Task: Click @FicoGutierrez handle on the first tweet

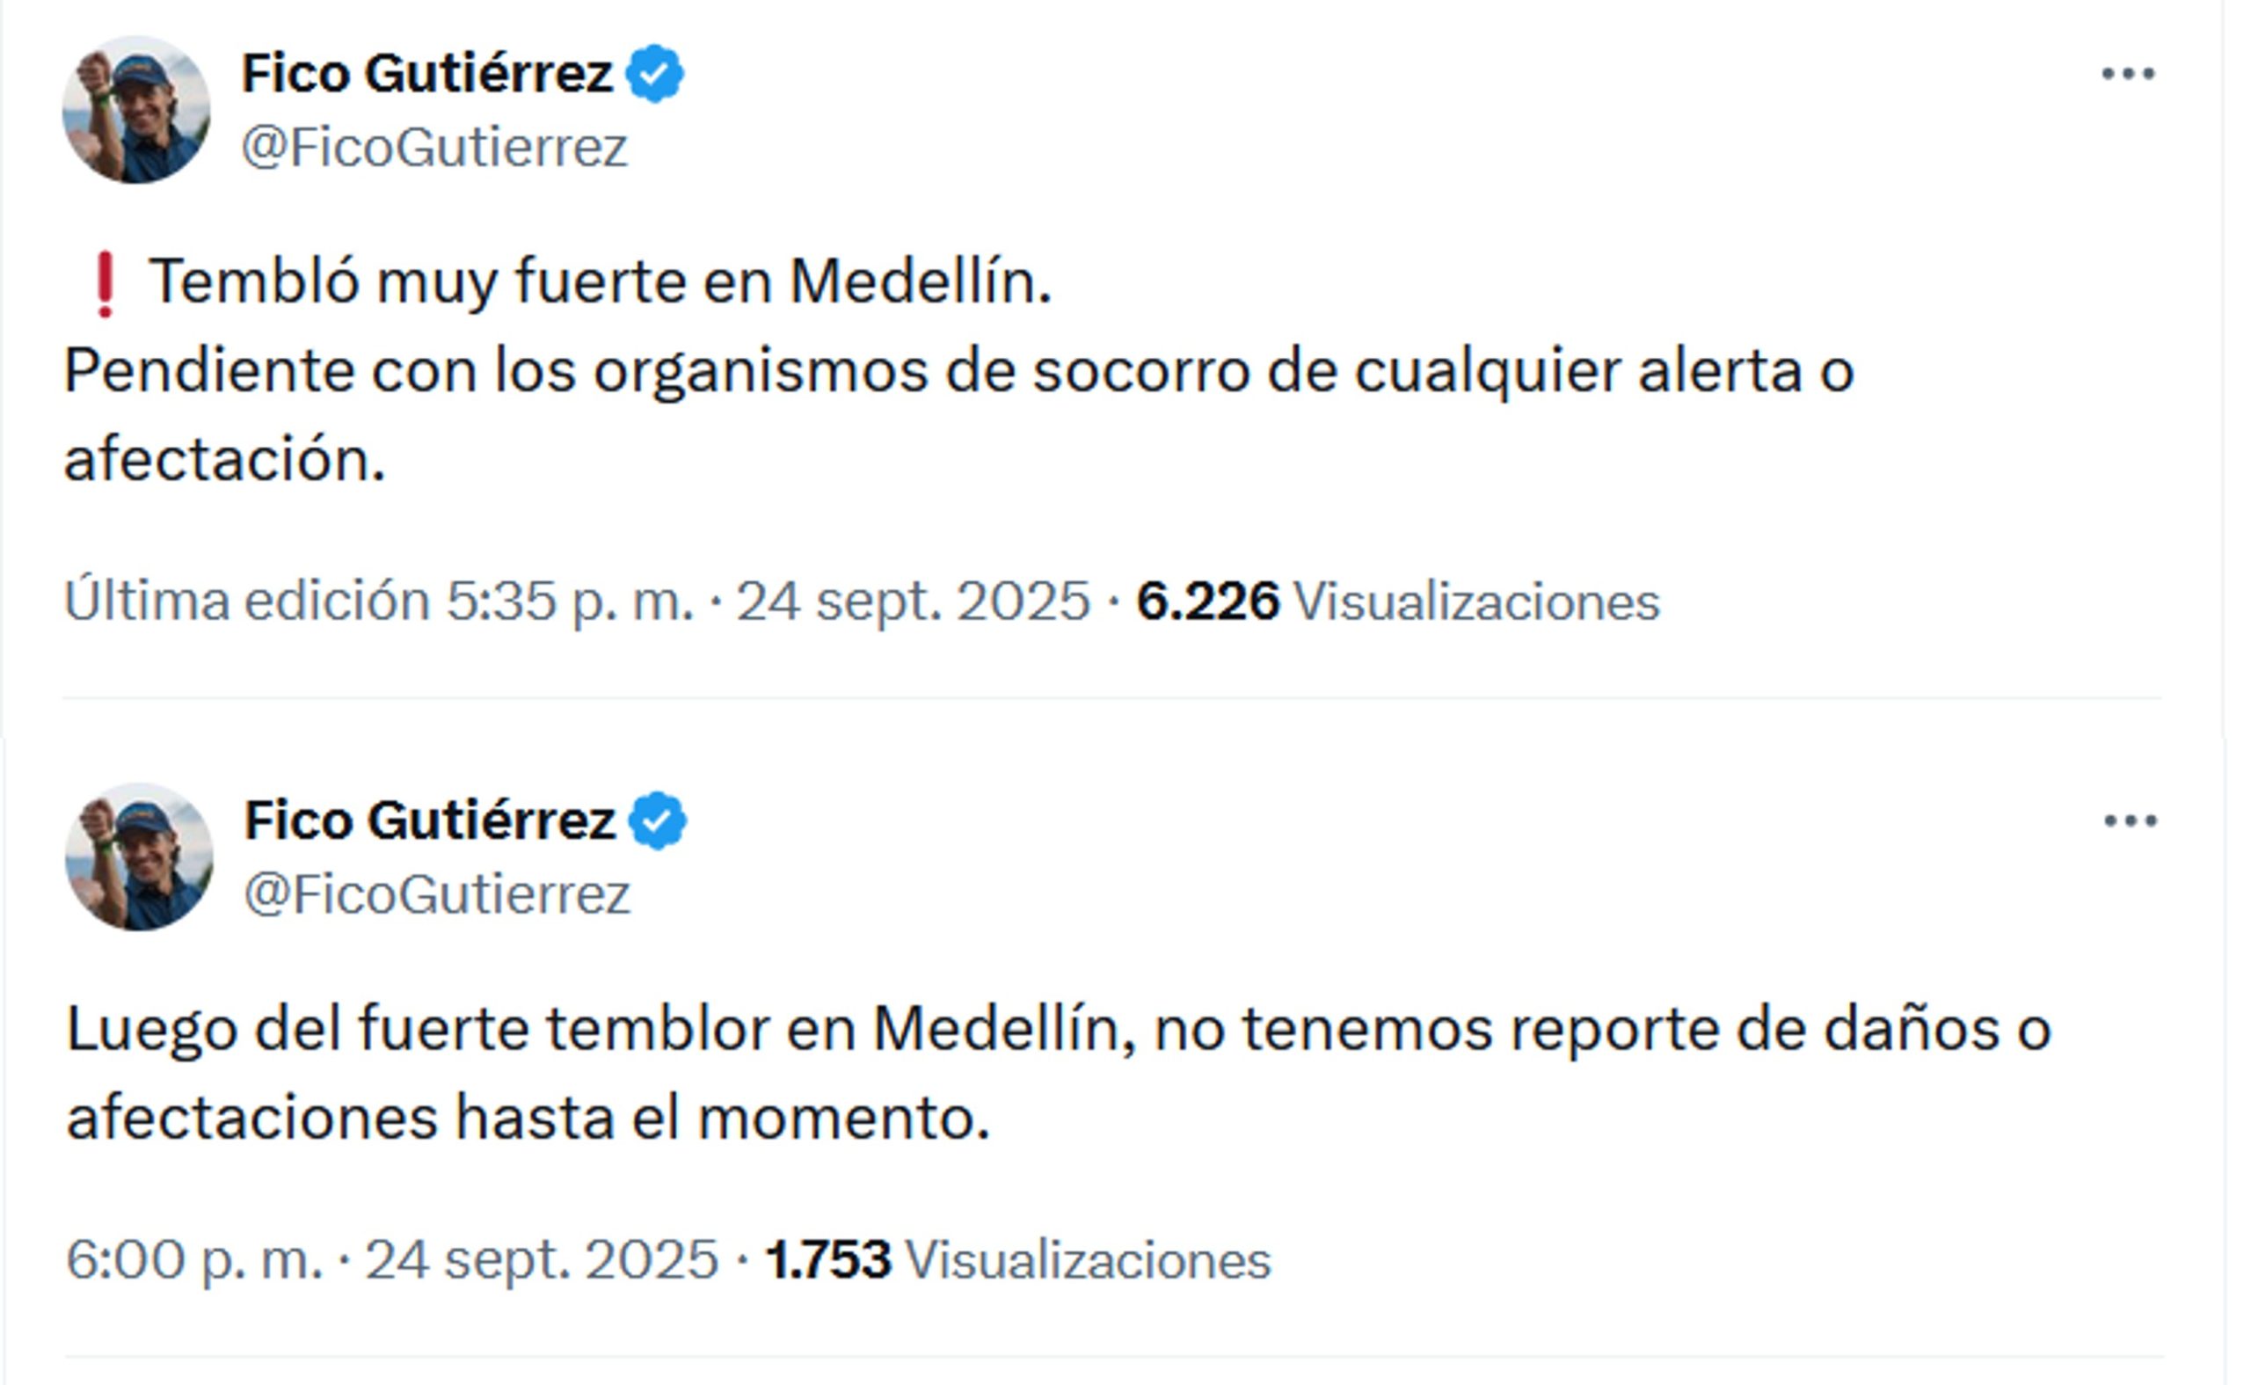Action: (x=434, y=148)
